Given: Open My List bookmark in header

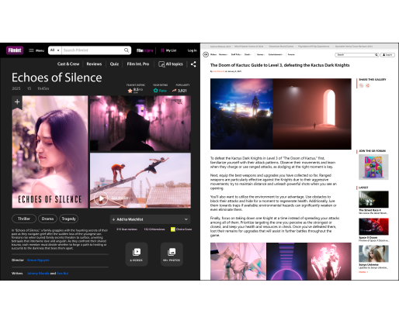Looking at the screenshot, I should (x=168, y=50).
